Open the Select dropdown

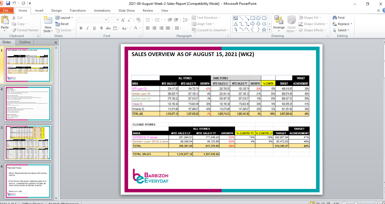(341, 30)
